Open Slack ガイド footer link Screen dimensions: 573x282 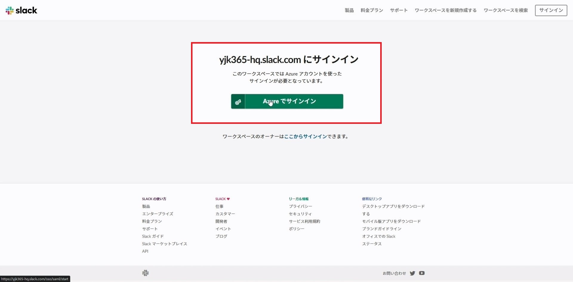(153, 236)
